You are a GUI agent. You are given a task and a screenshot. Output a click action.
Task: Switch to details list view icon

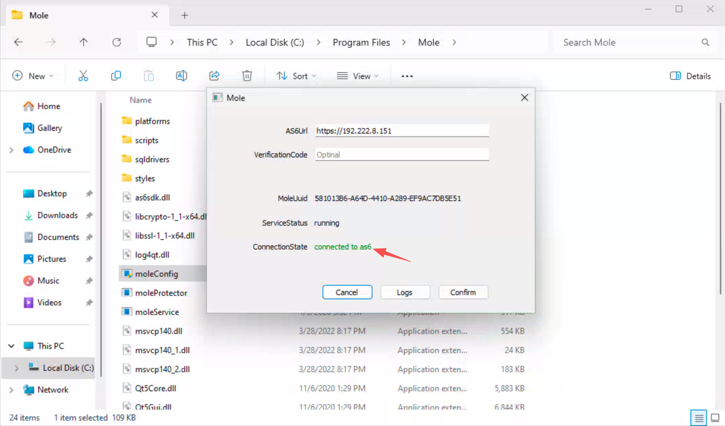click(x=698, y=417)
